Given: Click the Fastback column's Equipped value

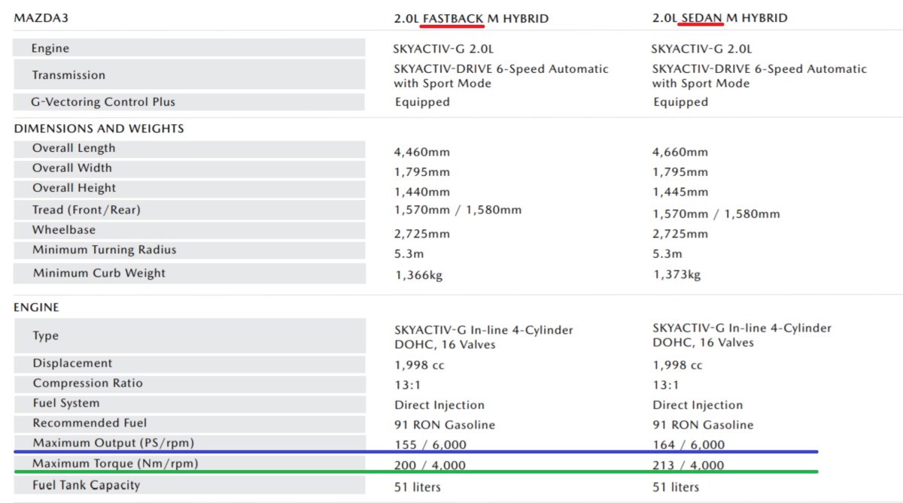Looking at the screenshot, I should pos(422,102).
